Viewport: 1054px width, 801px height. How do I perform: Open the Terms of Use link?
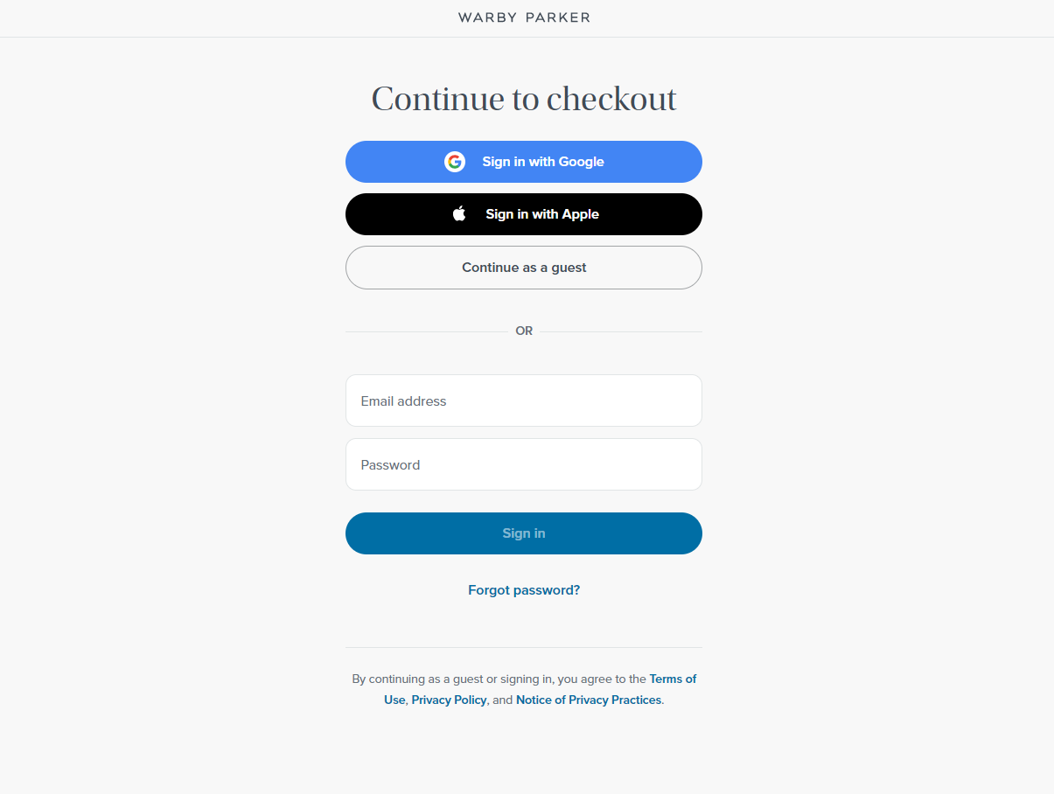(x=673, y=679)
